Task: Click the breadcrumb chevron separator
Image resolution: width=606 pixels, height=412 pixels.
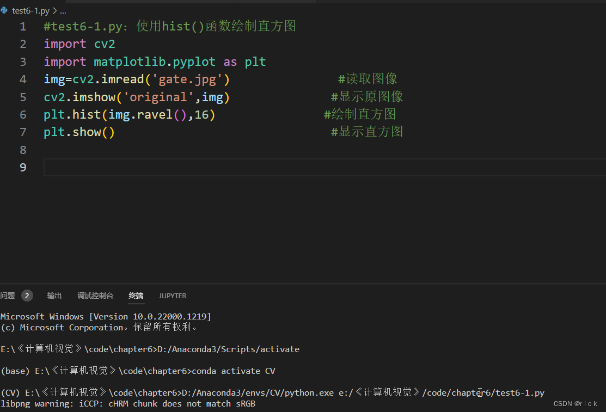Action: coord(54,11)
